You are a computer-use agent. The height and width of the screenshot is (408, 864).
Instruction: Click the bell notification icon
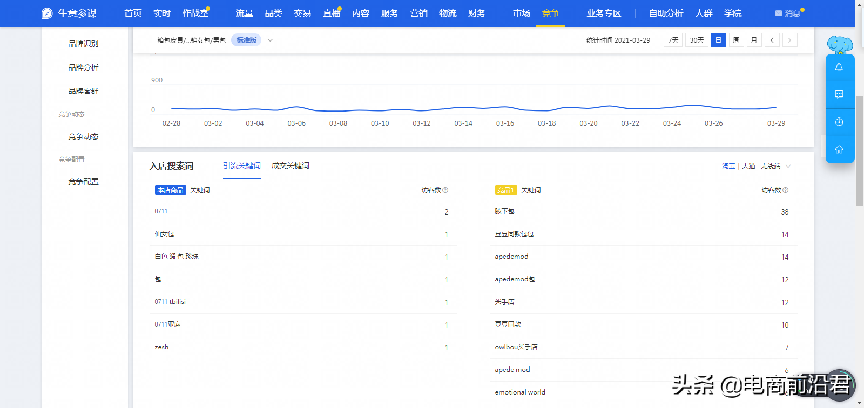pos(839,67)
